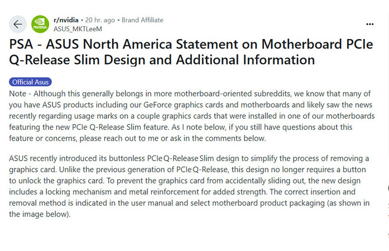
Task: Open the three-dot post options menu
Action: click(x=369, y=25)
